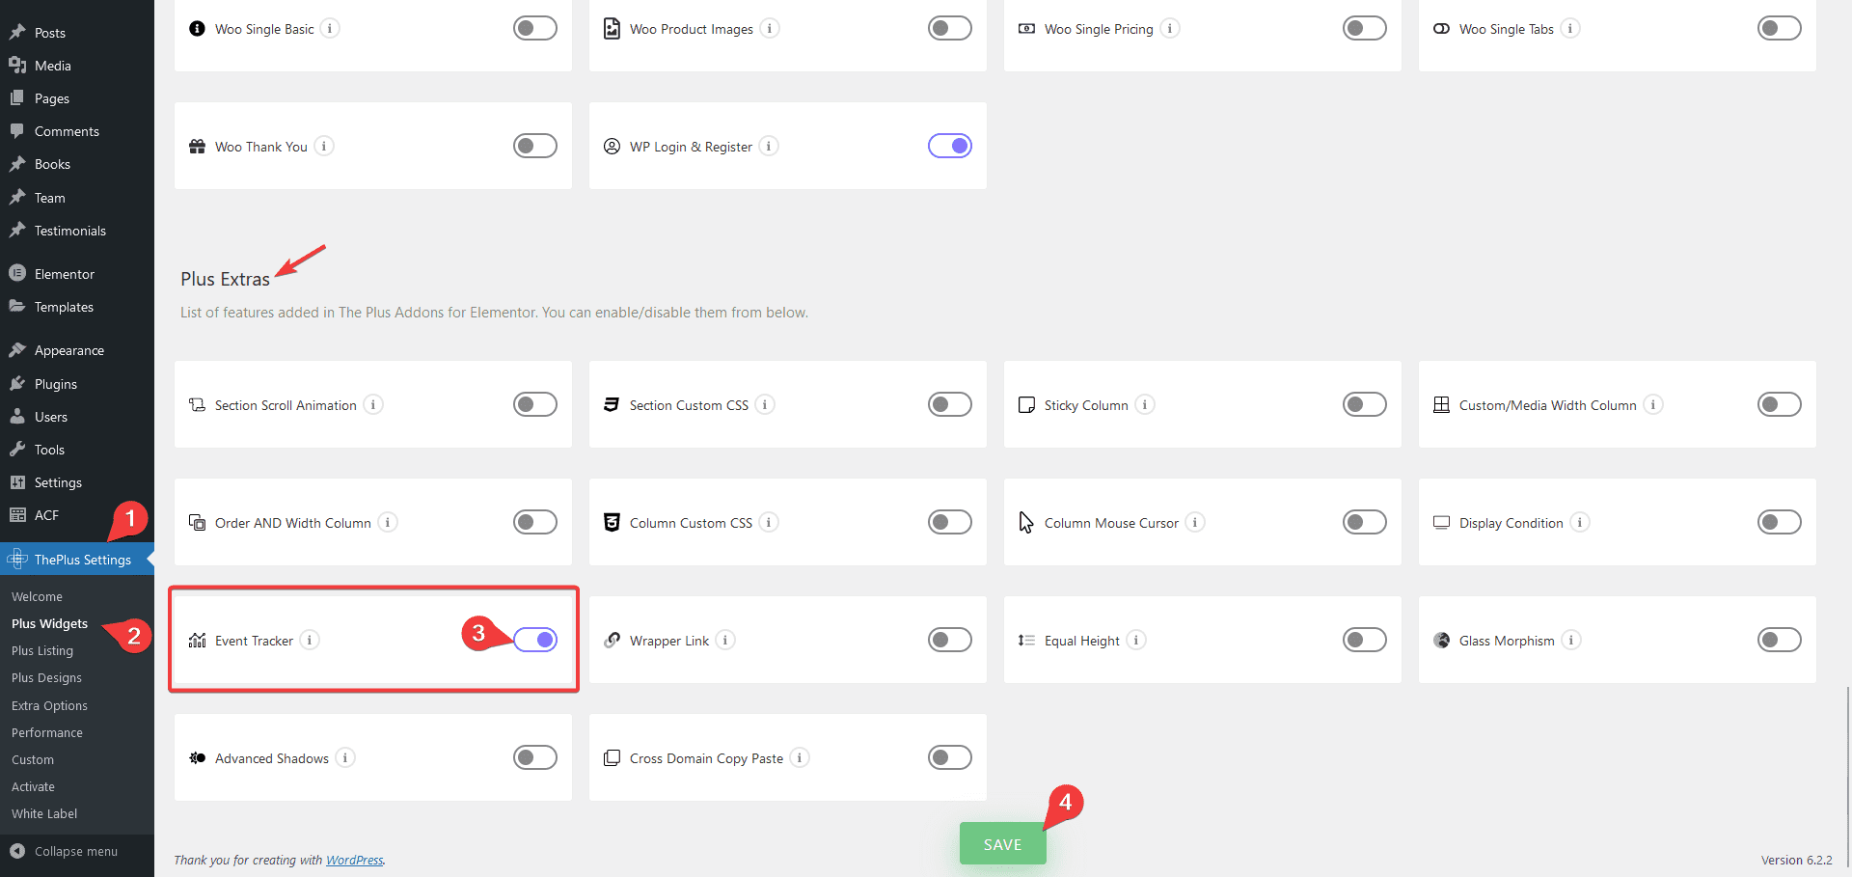Image resolution: width=1852 pixels, height=877 pixels.
Task: Click the Collapse menu arrow icon
Action: [x=17, y=851]
